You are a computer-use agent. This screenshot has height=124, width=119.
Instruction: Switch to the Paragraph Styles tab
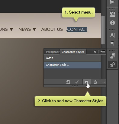tap(52, 52)
